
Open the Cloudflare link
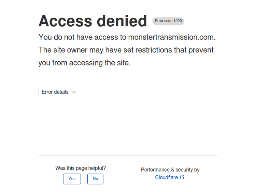pos(166,177)
